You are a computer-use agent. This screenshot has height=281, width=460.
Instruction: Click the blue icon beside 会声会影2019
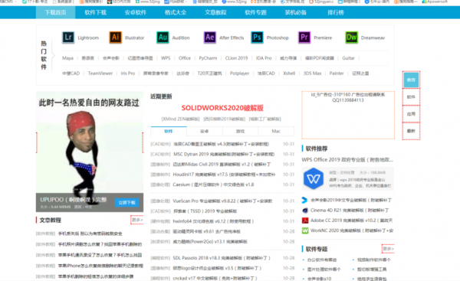tap(304, 200)
